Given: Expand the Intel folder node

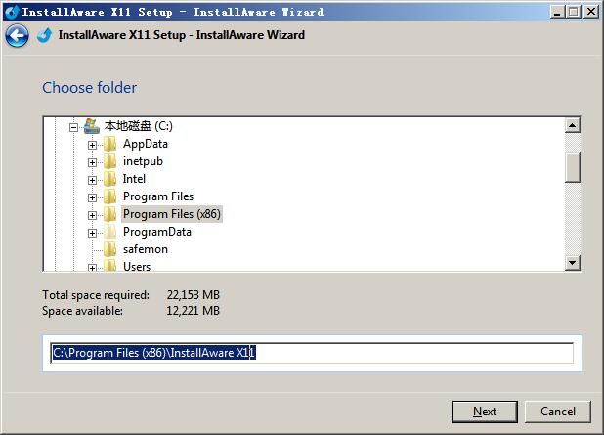Looking at the screenshot, I should click(92, 180).
